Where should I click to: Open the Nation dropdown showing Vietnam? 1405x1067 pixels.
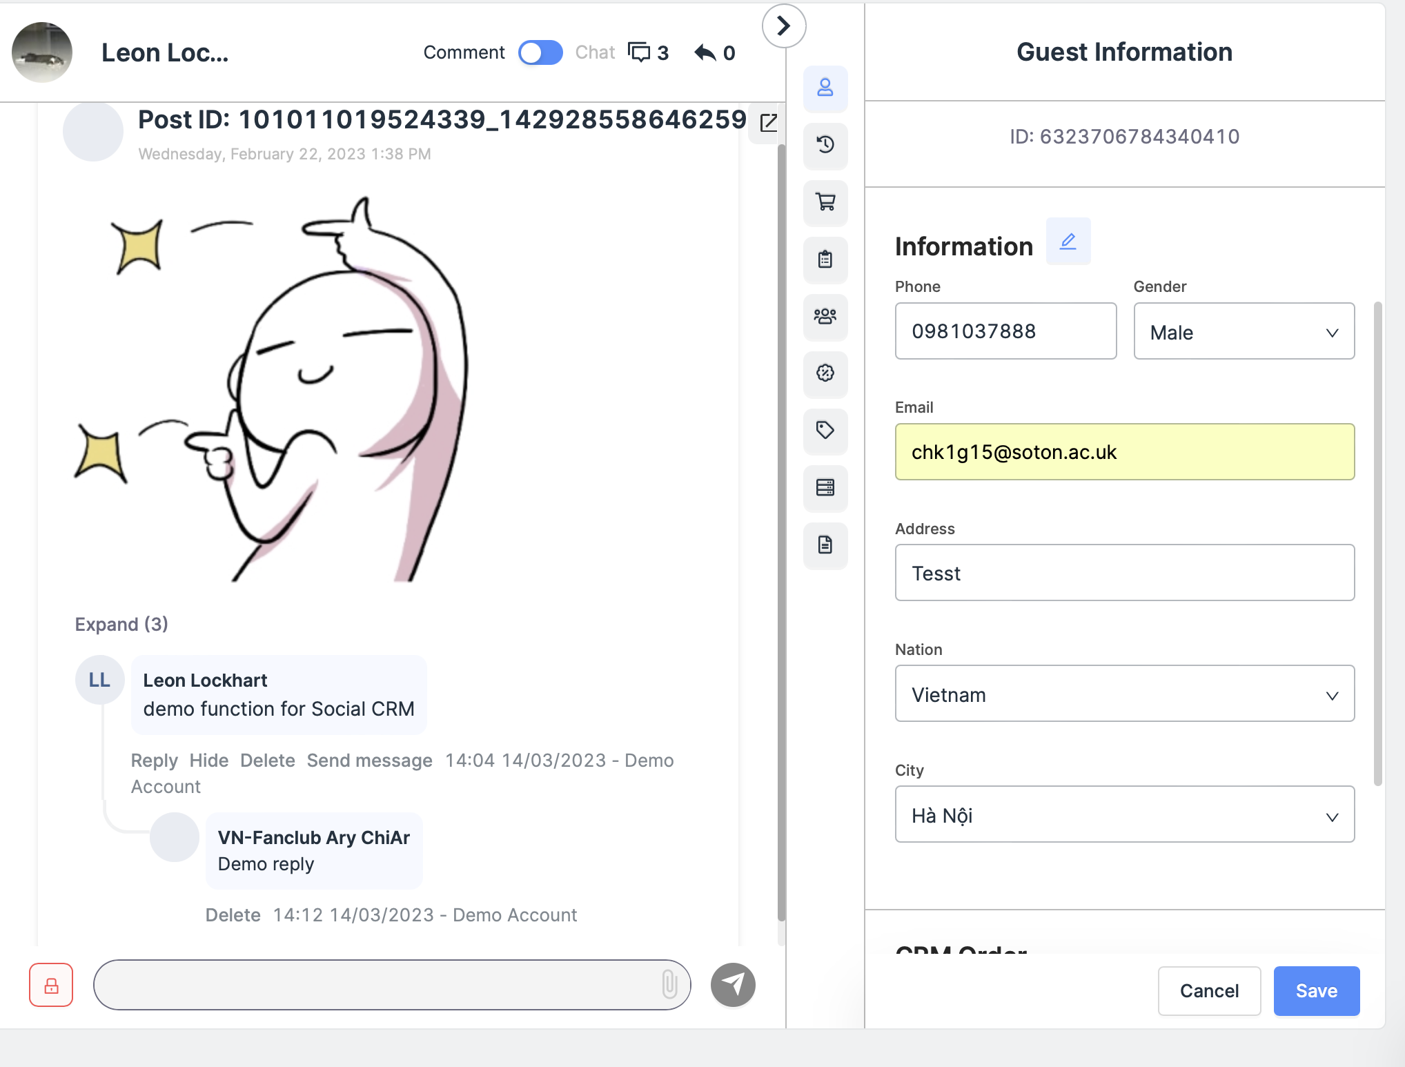click(1124, 694)
